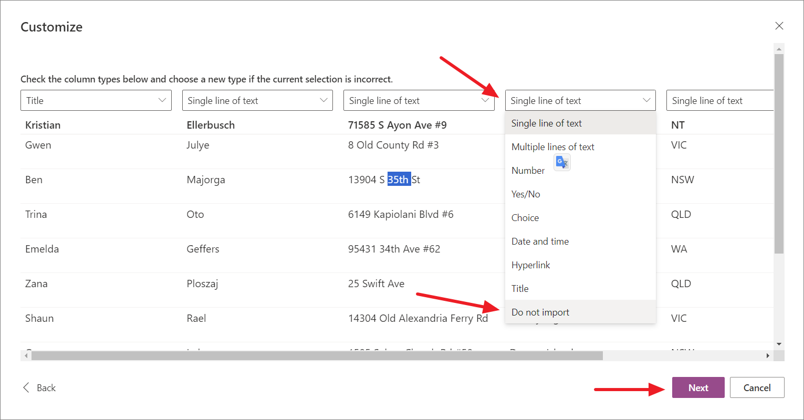Click the Shaun cell
804x420 pixels.
click(39, 318)
